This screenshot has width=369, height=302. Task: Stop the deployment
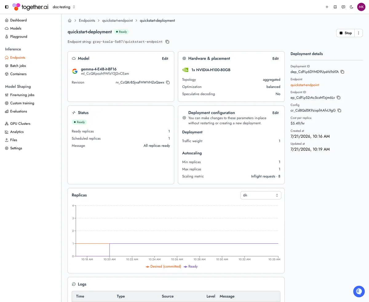pos(345,33)
